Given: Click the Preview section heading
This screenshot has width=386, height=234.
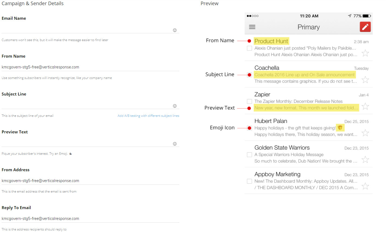Looking at the screenshot, I should [x=209, y=4].
